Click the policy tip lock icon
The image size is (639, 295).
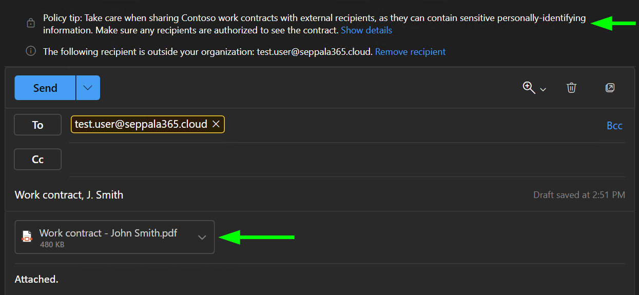click(30, 23)
